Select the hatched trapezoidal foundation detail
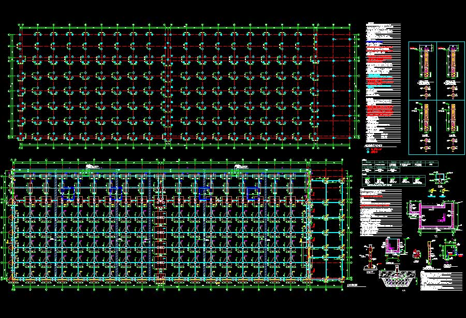 [397, 277]
